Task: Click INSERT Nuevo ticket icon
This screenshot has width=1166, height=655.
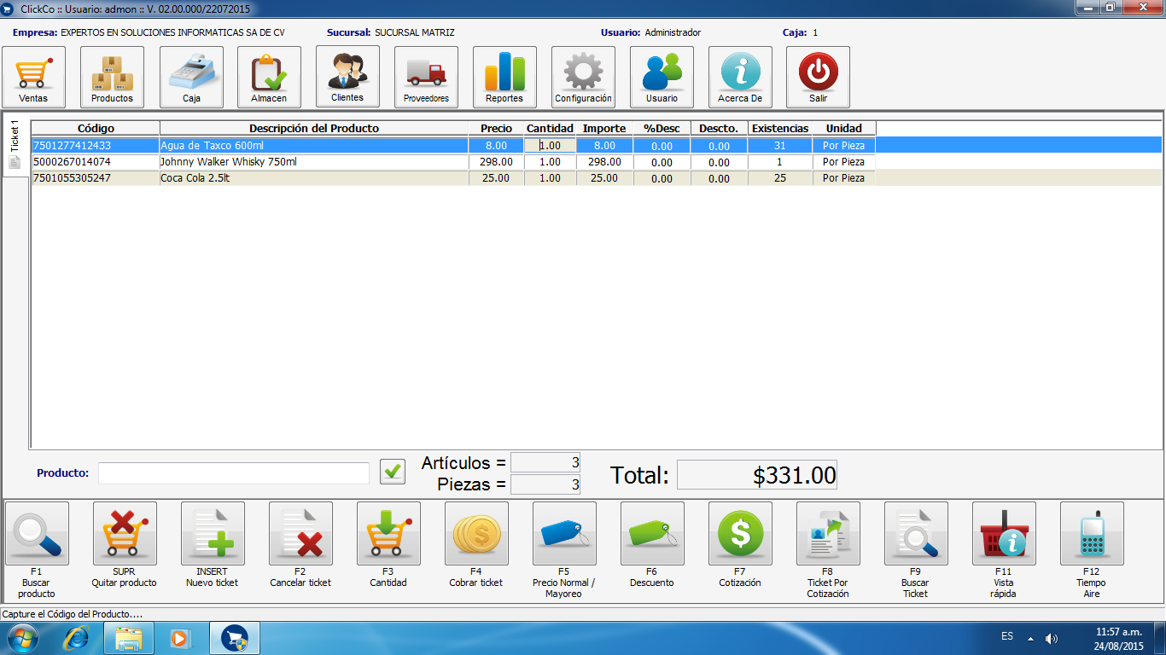Action: click(x=213, y=533)
